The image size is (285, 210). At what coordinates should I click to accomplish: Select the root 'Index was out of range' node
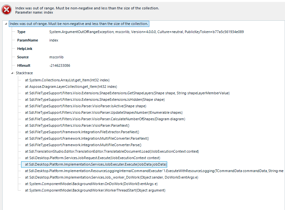(x=79, y=24)
